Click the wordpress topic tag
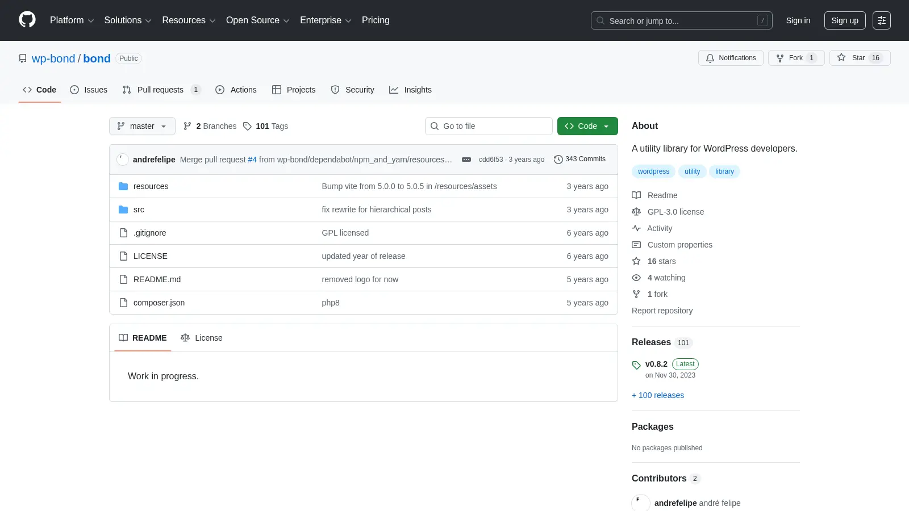Screen dimensions: 909x511 click(653, 171)
